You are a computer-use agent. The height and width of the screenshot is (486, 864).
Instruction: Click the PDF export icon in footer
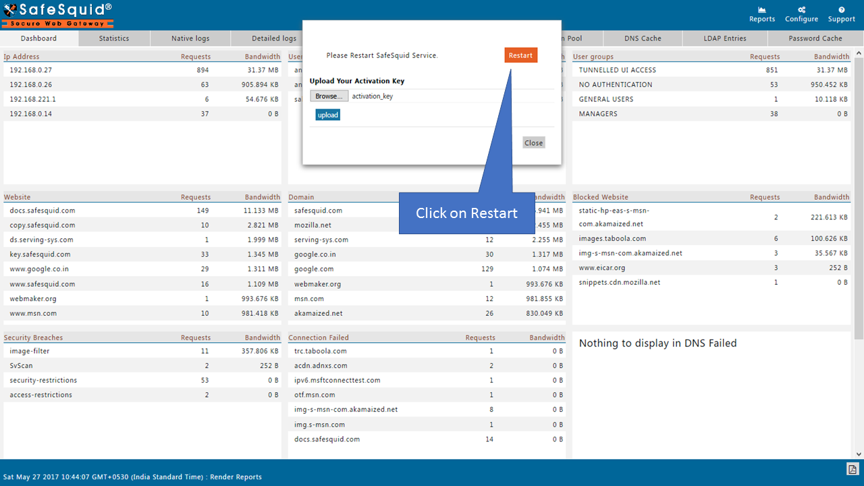853,470
